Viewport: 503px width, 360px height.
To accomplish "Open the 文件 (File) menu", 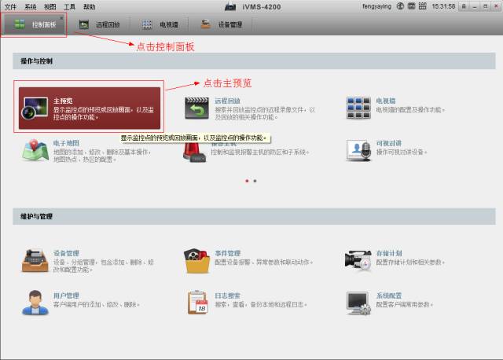I will pos(10,6).
